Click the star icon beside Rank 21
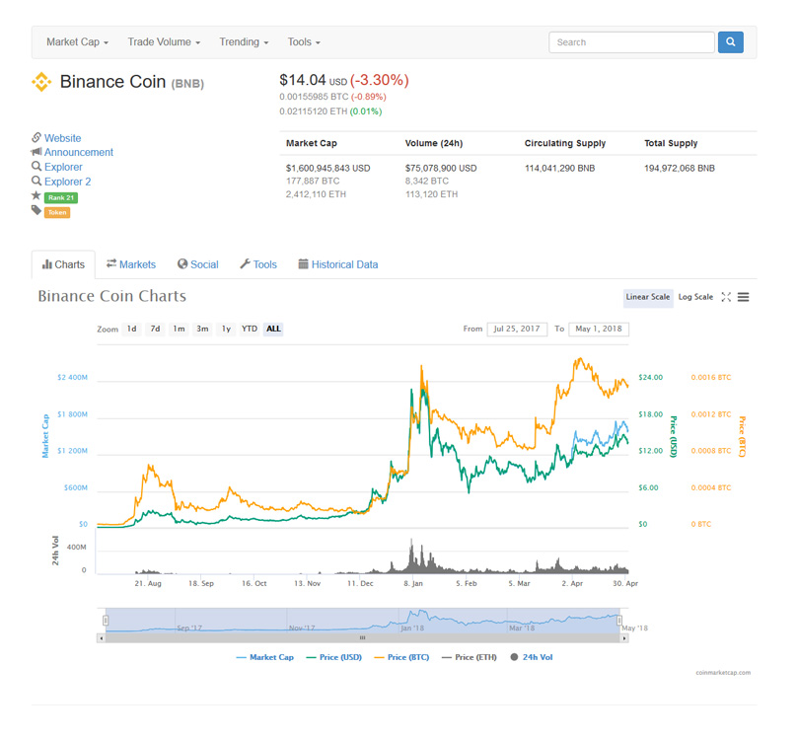 [36, 195]
